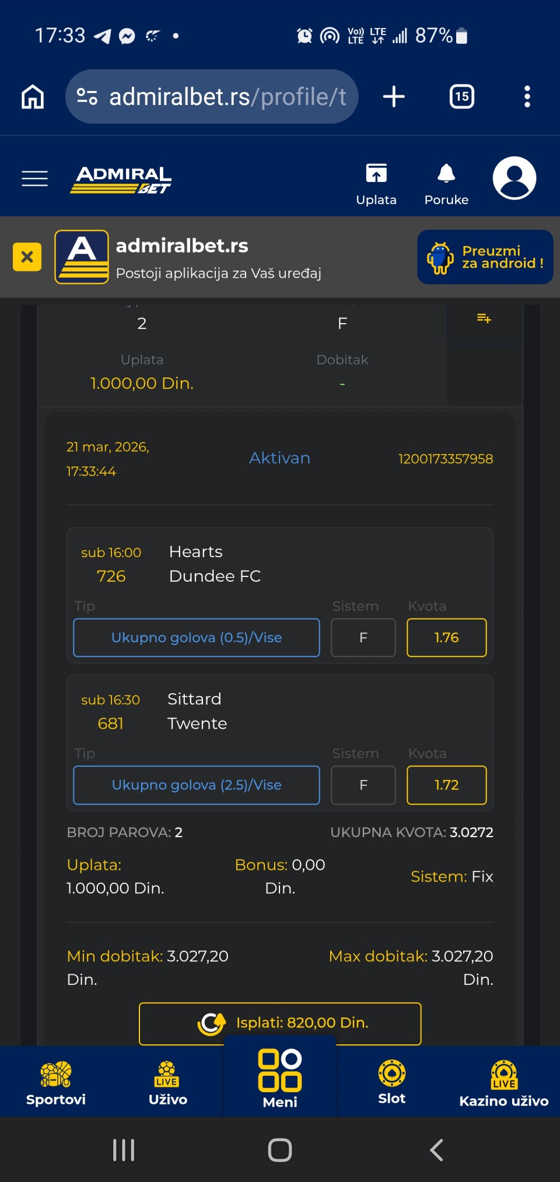Switch to Uživo live tab
Screen dimensions: 560x1182
coord(168,1083)
